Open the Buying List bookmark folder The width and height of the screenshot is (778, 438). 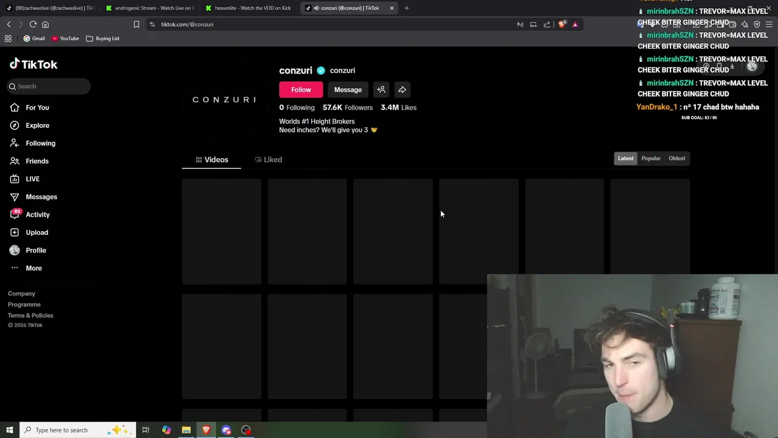click(x=103, y=38)
